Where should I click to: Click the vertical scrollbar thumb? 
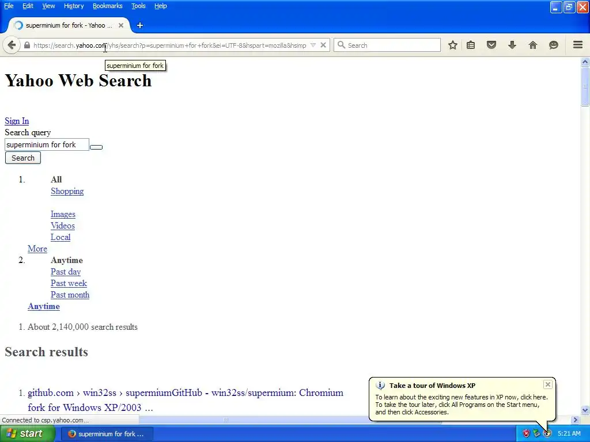tap(585, 86)
